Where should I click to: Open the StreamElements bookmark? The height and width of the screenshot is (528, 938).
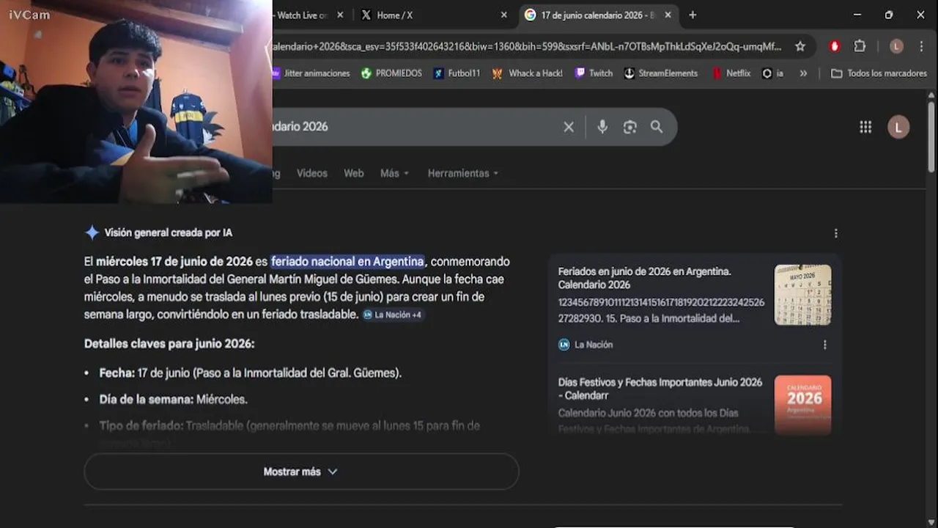click(x=661, y=73)
